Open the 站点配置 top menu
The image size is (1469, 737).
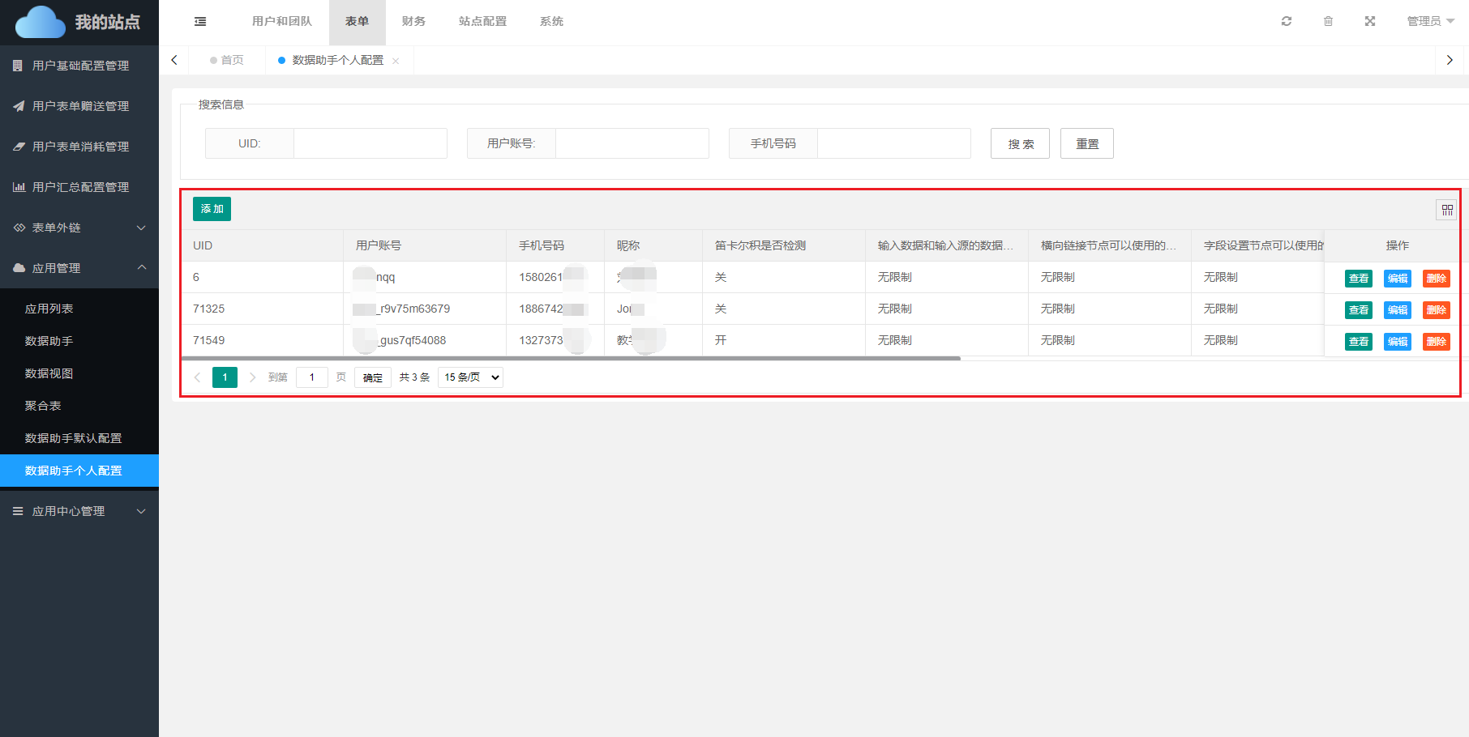(x=482, y=21)
